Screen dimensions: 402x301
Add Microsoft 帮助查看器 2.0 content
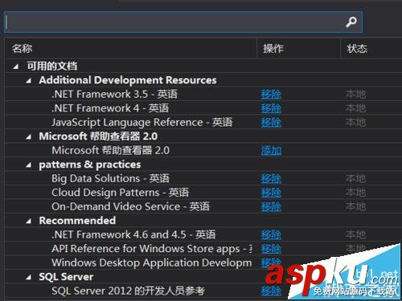click(271, 151)
